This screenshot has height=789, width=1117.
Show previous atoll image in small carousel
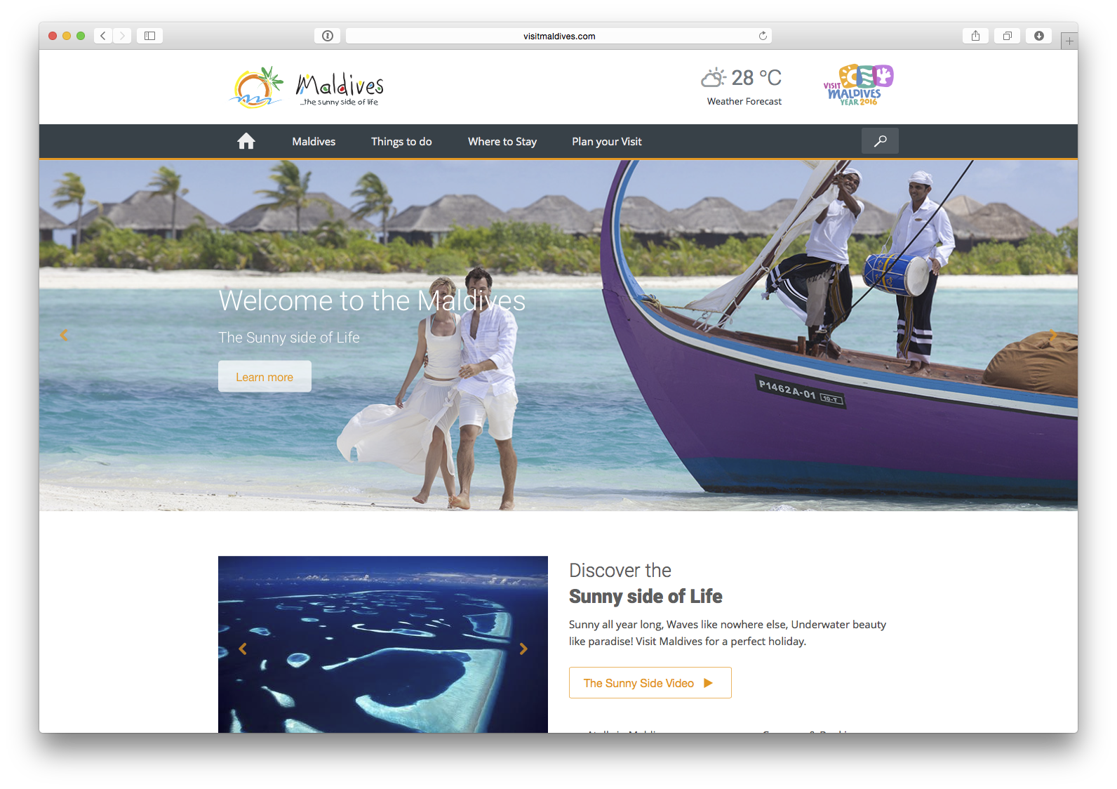[x=243, y=649]
